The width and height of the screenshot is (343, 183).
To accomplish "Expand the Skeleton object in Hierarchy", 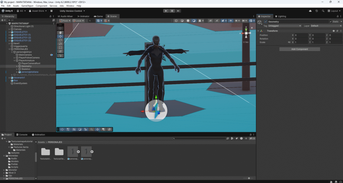I will click(17, 69).
